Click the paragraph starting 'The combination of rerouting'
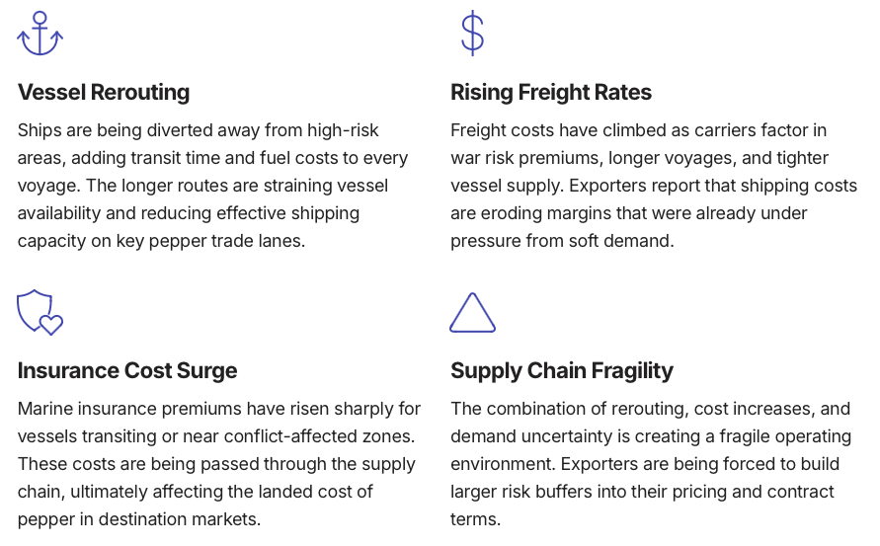This screenshot has height=546, width=880. 650,464
